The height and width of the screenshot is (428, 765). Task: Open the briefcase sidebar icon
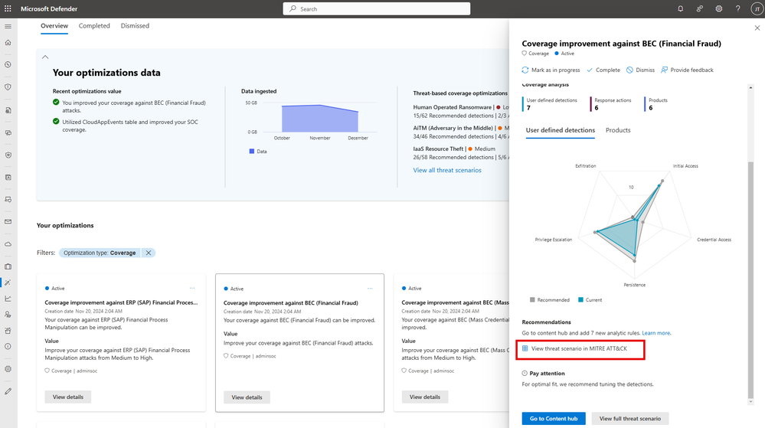click(x=8, y=266)
